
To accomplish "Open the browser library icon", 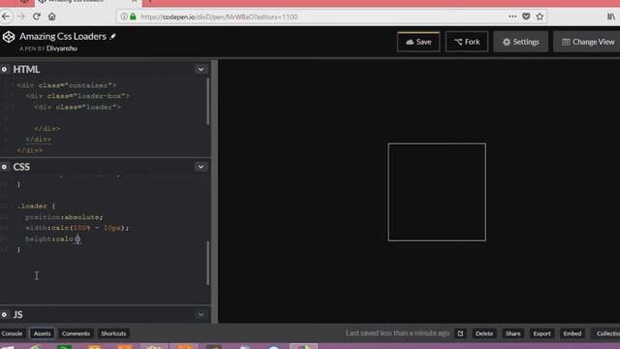I will point(611,16).
